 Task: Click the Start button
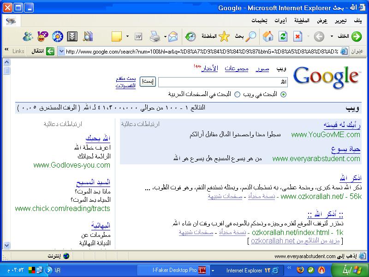(x=350, y=270)
